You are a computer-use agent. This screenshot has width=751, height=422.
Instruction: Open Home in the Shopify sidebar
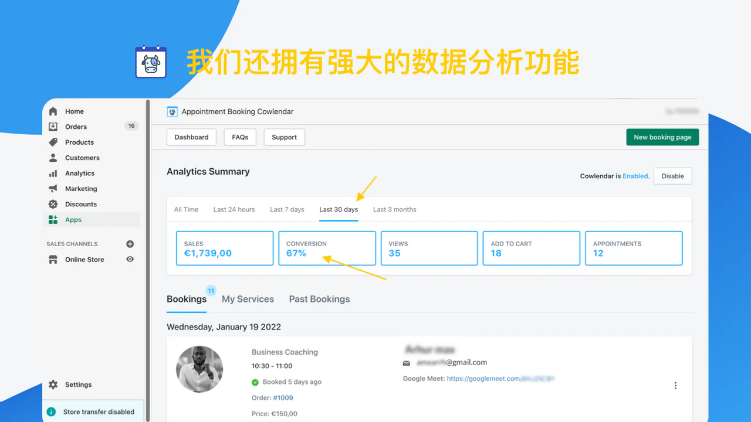(74, 111)
